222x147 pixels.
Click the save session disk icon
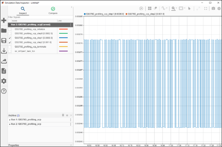[4, 41]
